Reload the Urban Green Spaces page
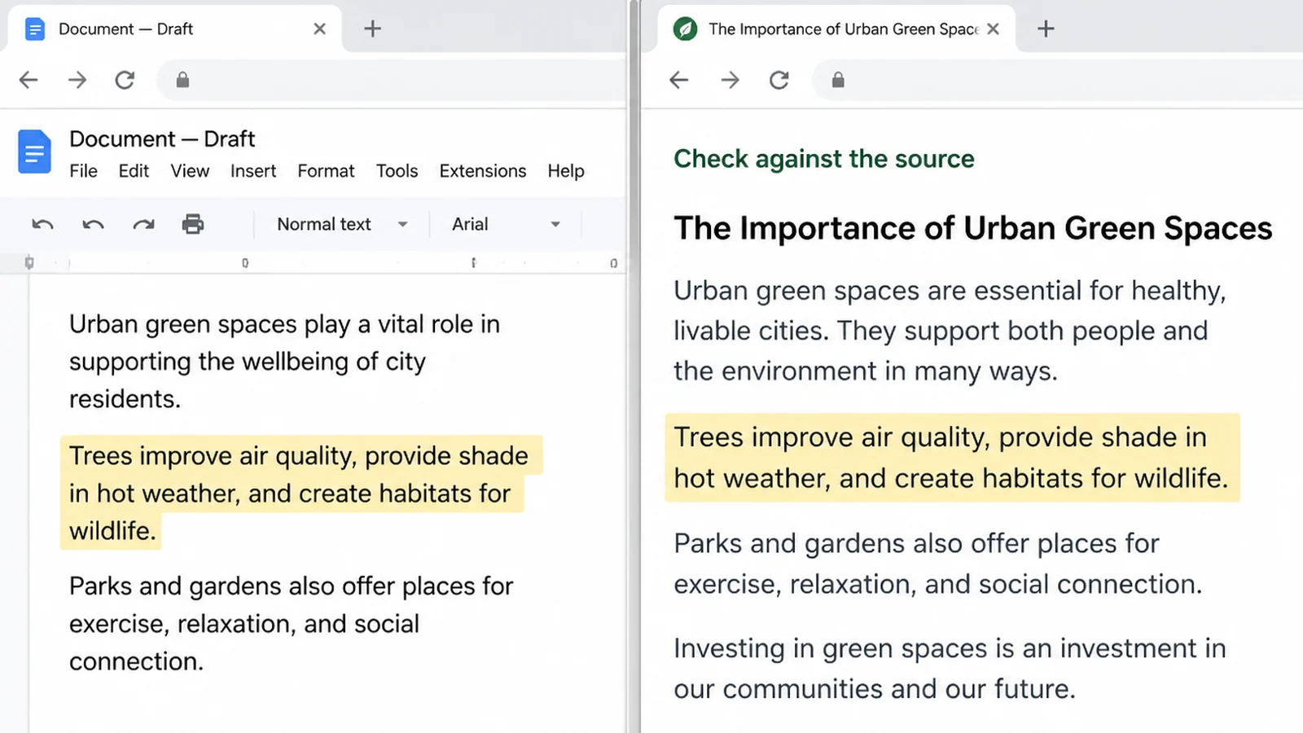 pyautogui.click(x=779, y=80)
